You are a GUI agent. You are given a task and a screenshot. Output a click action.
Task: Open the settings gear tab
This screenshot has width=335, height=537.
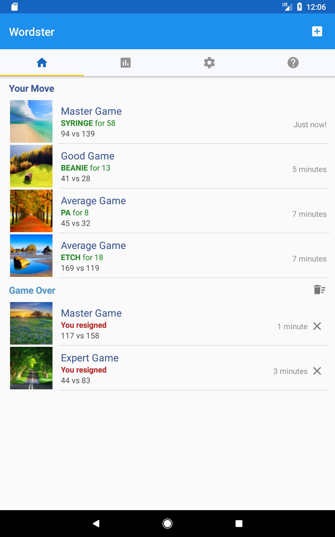point(209,63)
